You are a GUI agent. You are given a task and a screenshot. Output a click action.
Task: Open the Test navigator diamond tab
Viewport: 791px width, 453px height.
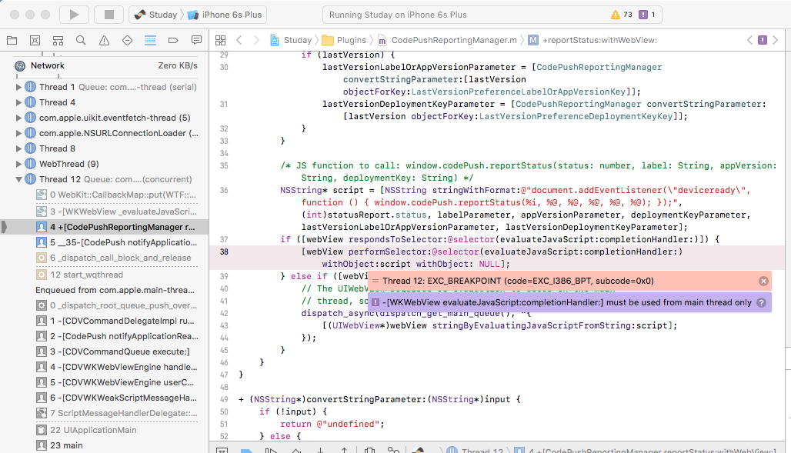(x=127, y=40)
